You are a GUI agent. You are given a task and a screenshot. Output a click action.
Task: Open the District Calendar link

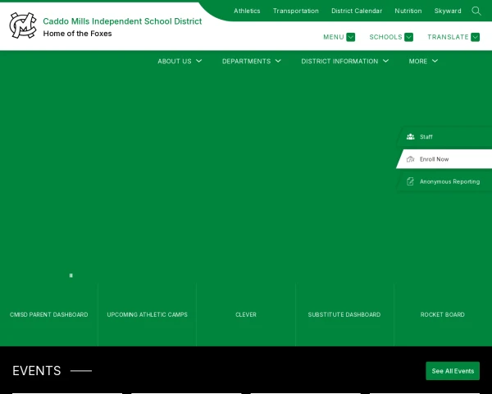(357, 11)
